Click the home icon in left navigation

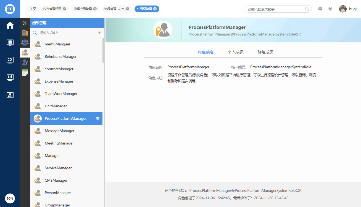pyautogui.click(x=10, y=25)
